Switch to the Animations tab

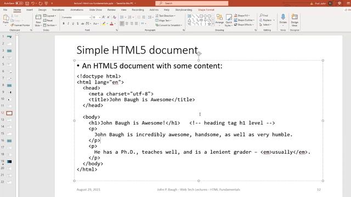[x=77, y=10]
